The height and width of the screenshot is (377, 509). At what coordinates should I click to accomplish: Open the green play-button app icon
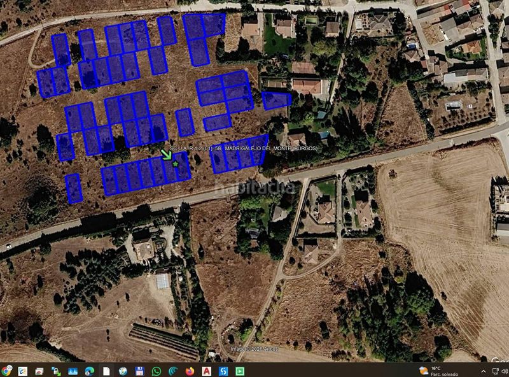pyautogui.click(x=240, y=371)
